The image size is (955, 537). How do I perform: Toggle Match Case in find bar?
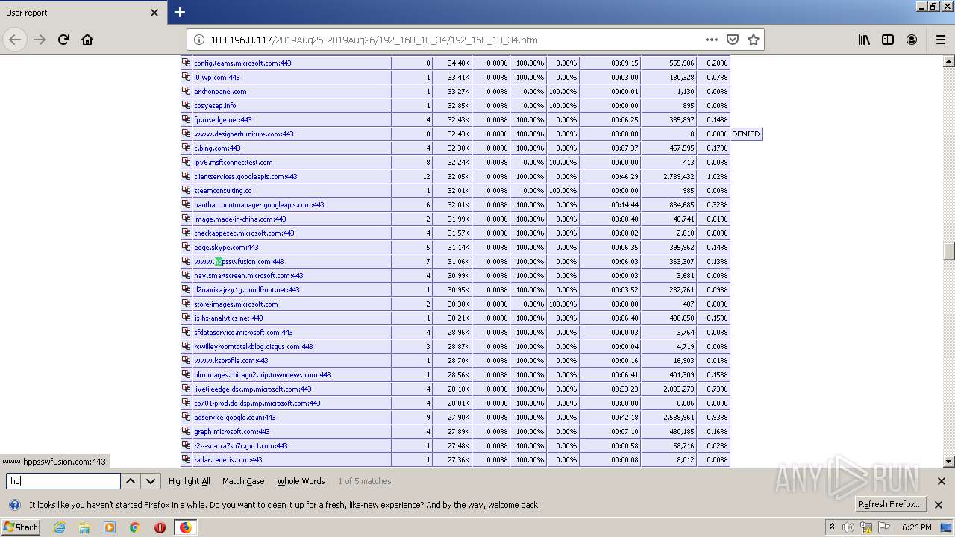pos(243,481)
